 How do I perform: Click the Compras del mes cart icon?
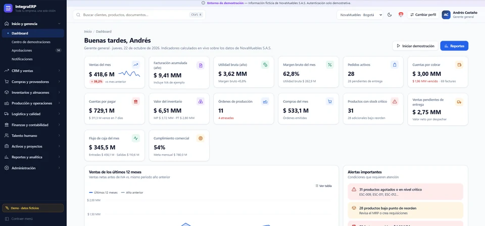coord(330,101)
